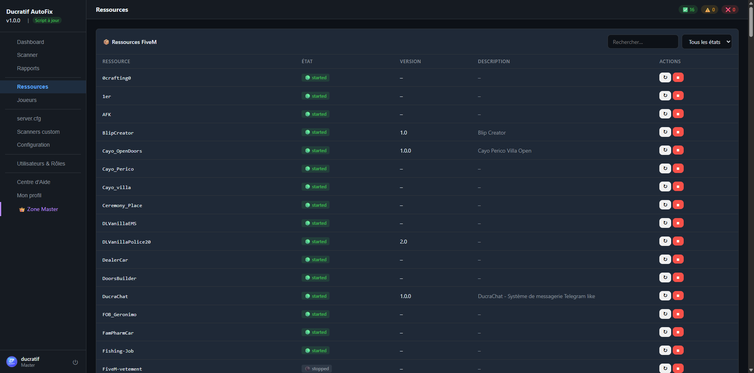Stop the AFK resource

tap(678, 114)
